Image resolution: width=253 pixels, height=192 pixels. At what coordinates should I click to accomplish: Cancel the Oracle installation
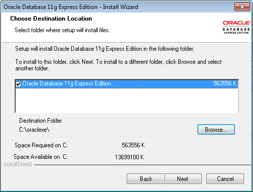[225, 179]
